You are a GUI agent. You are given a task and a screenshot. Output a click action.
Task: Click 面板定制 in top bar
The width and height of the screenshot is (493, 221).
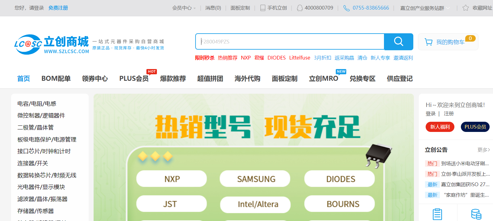240,8
